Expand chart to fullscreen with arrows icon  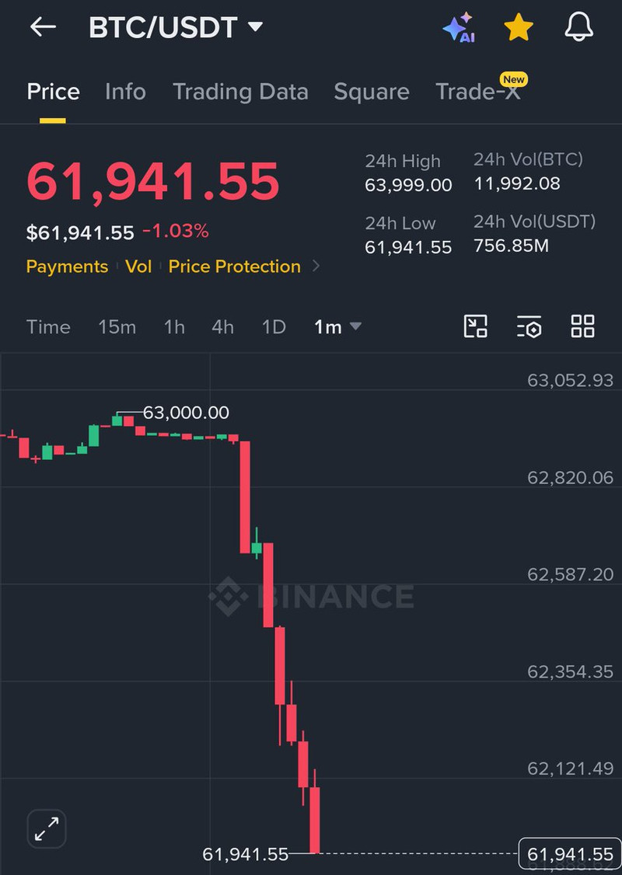tap(47, 829)
